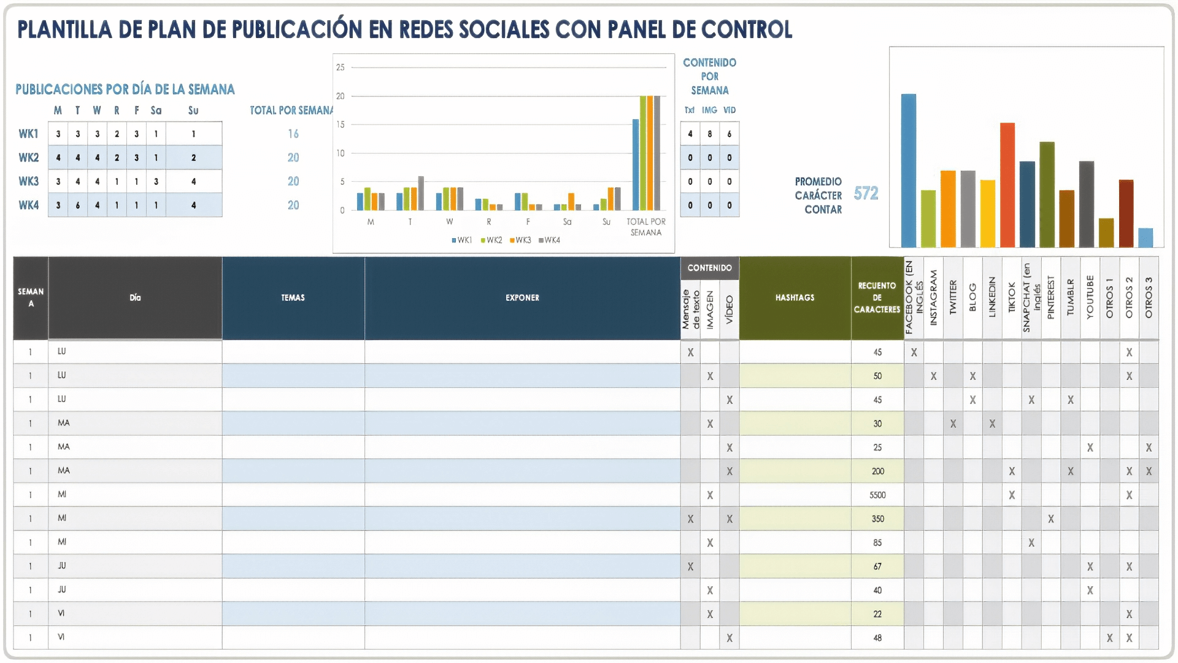Select the WK3 row label in weekly table
Viewport: 1178px width, 663px height.
(28, 182)
